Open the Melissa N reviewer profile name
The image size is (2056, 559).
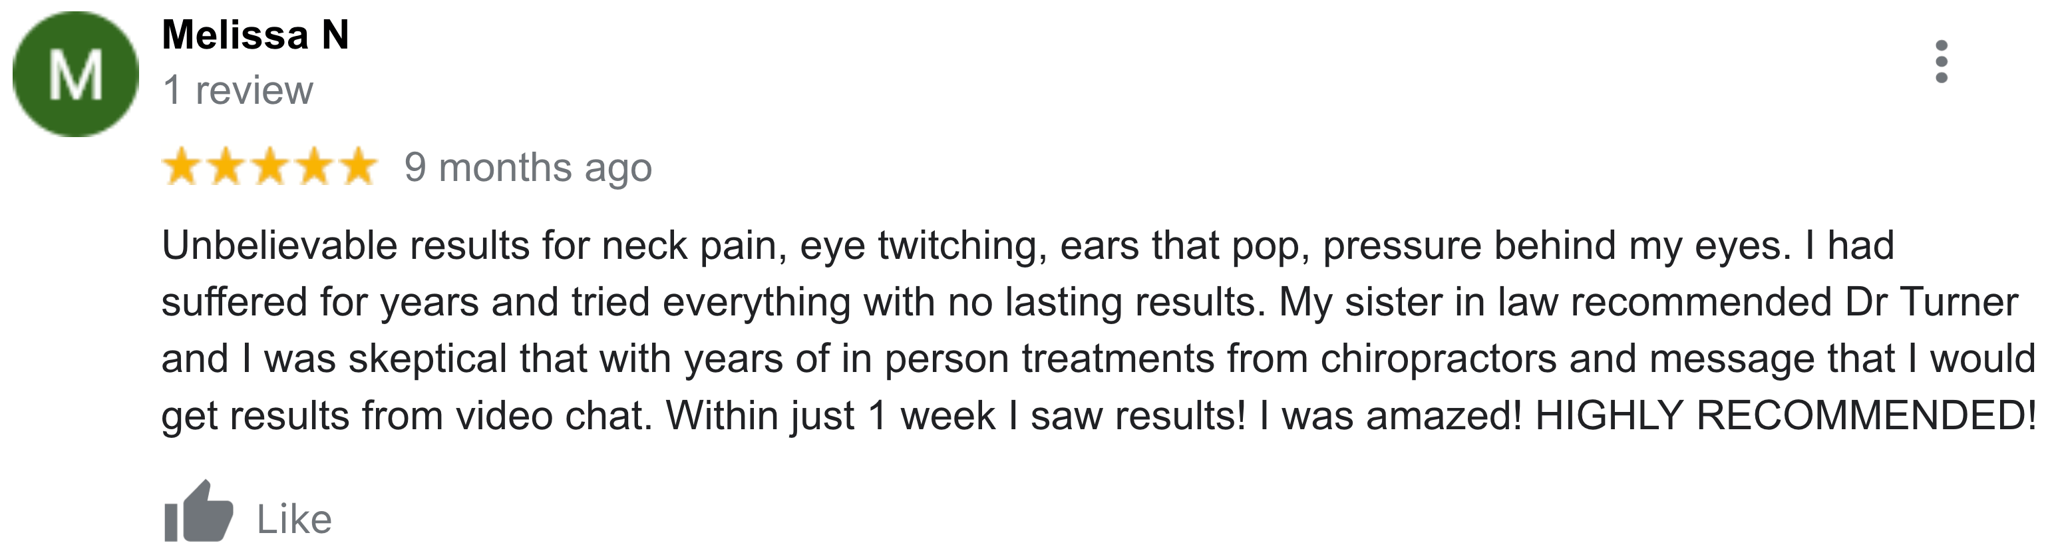(x=256, y=35)
